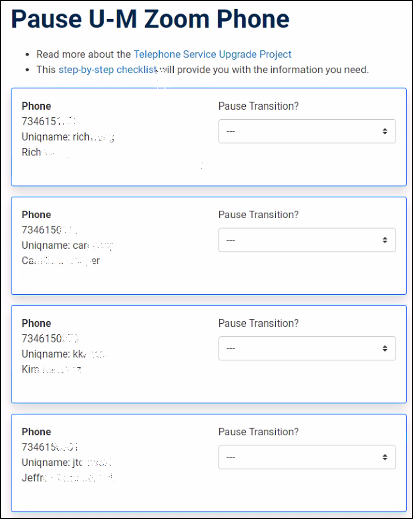Open Pause Transition dropdown for uniqname rich
The height and width of the screenshot is (519, 413).
307,131
